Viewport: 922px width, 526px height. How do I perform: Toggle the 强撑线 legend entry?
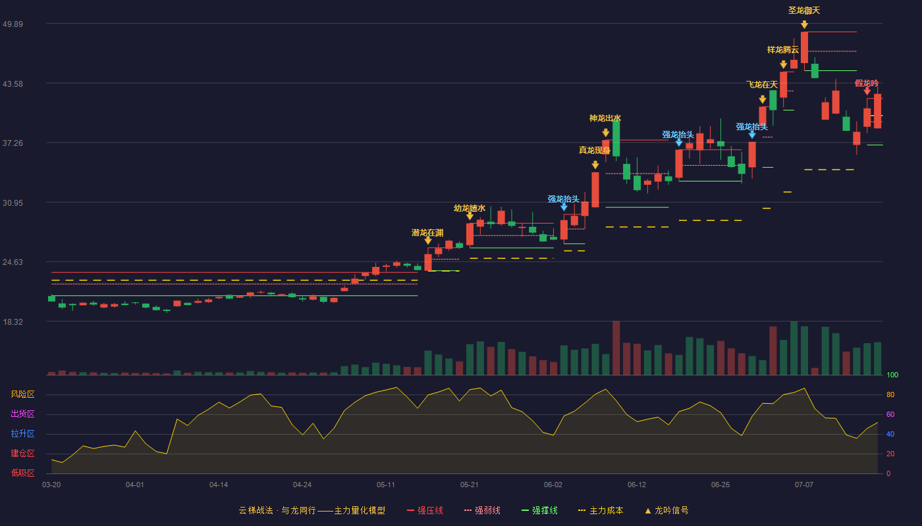[539, 510]
